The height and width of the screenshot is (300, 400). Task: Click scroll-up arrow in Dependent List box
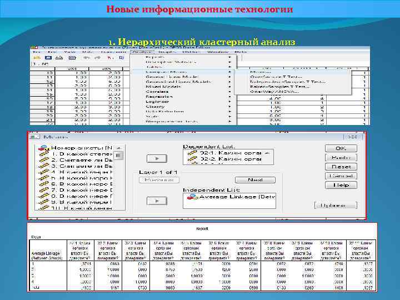tap(267, 153)
